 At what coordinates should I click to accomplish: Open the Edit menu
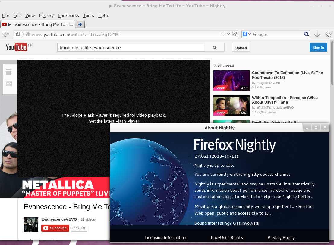point(17,16)
